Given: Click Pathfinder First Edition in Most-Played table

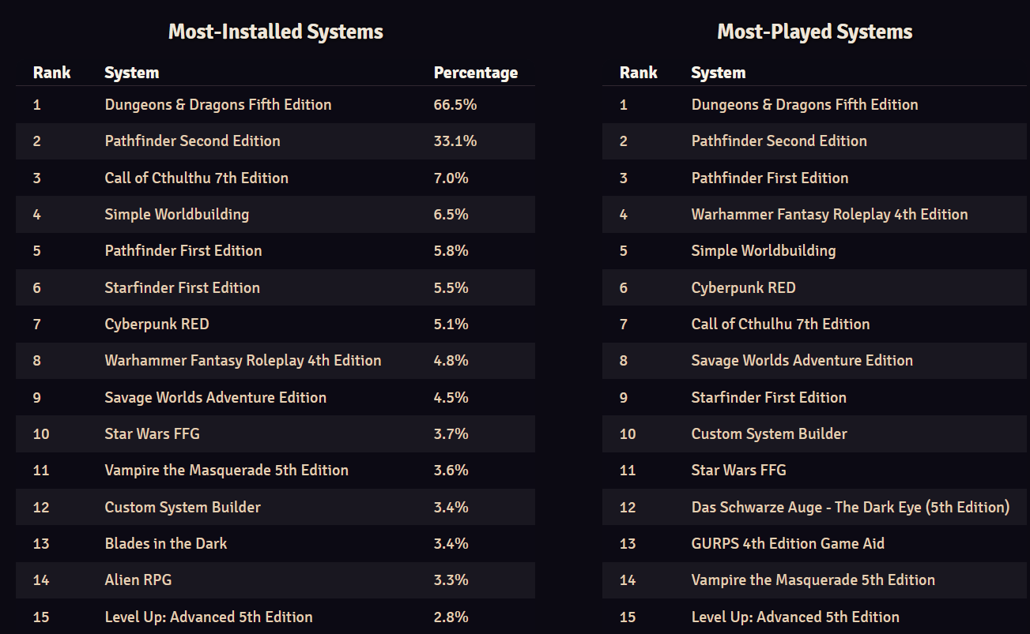Looking at the screenshot, I should click(x=769, y=178).
